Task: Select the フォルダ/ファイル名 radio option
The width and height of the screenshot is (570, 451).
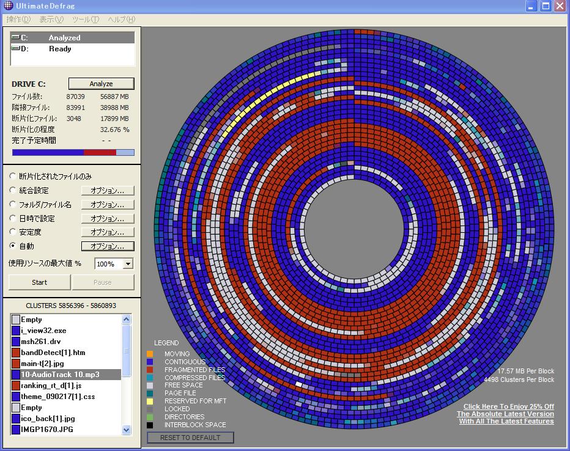Action: [13, 204]
